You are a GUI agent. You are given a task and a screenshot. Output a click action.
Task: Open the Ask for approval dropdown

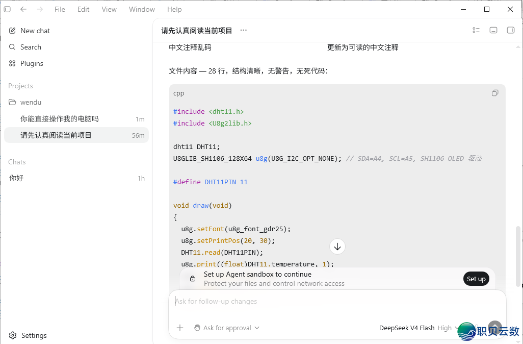point(227,328)
